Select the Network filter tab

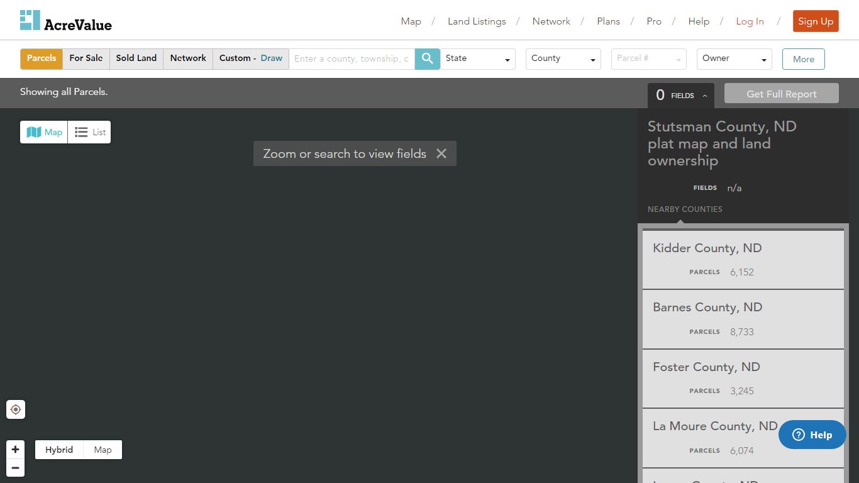tap(188, 58)
